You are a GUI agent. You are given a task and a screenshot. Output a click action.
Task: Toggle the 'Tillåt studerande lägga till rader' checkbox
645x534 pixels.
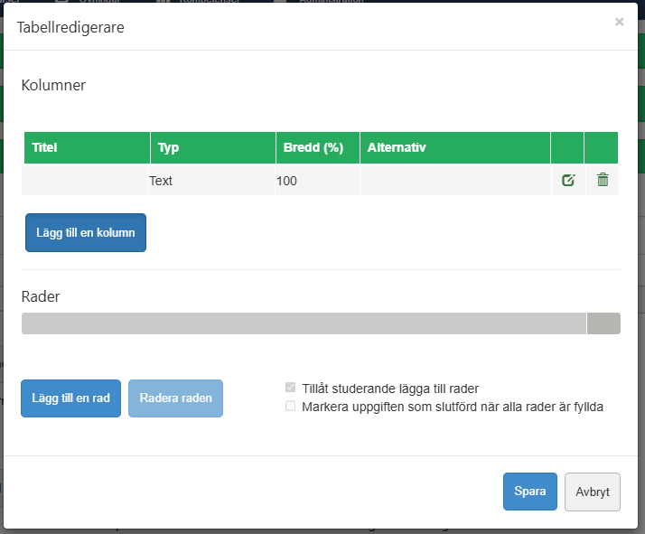291,389
